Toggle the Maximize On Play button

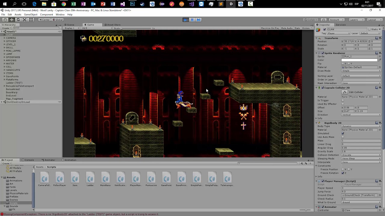pyautogui.click(x=270, y=28)
